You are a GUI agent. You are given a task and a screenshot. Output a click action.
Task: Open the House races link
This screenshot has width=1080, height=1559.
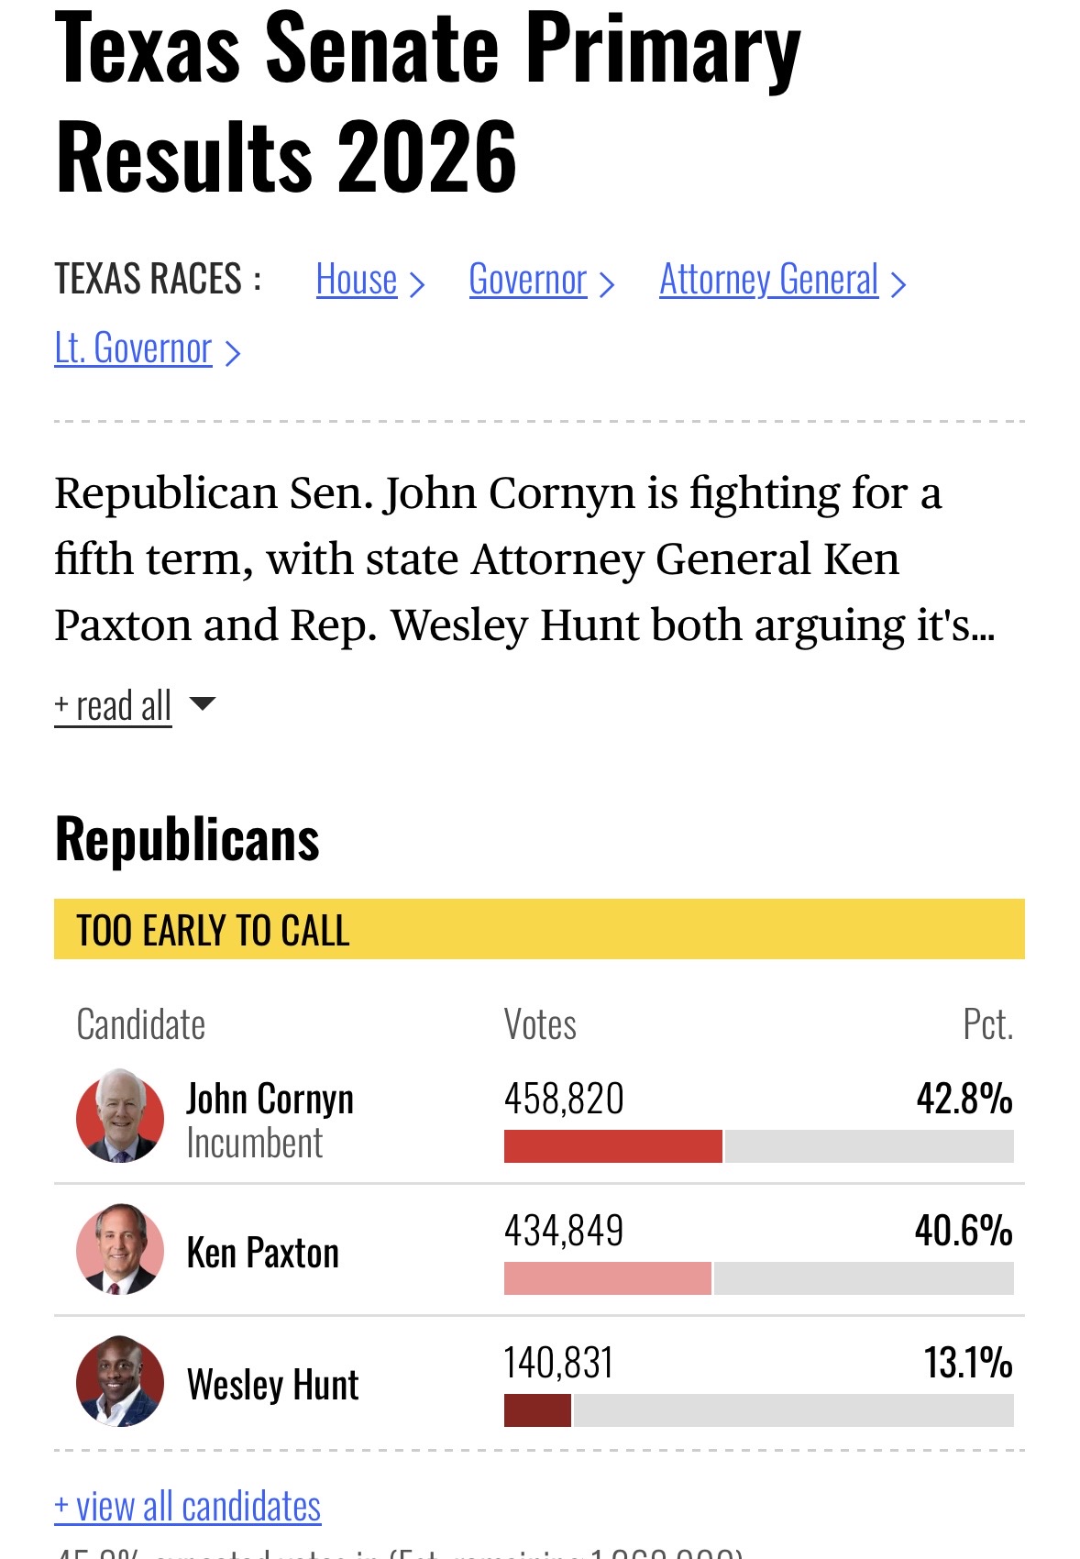[x=357, y=280]
